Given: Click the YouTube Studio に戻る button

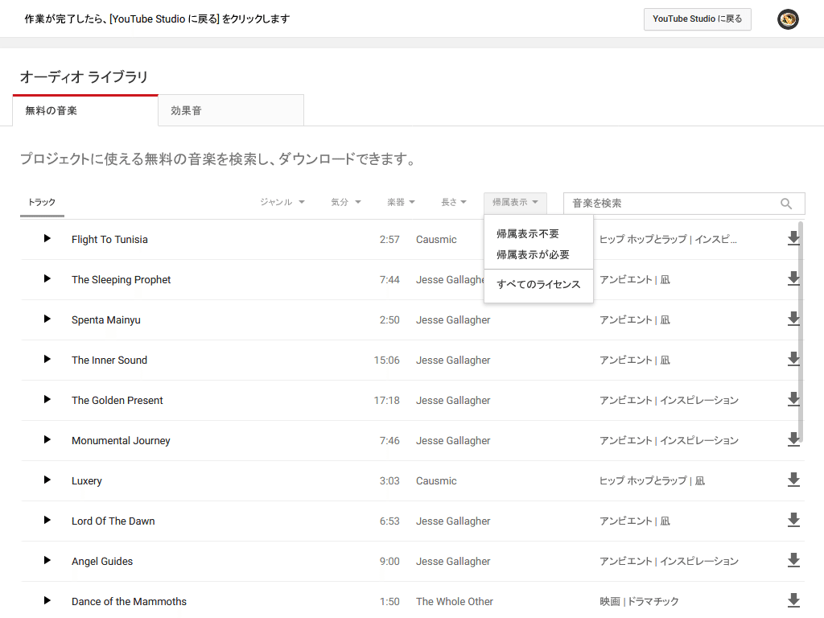Looking at the screenshot, I should click(x=698, y=19).
